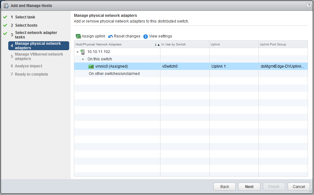The width and height of the screenshot is (314, 195).
Task: Click the vmnic0 network adapter icon
Action: 91,67
